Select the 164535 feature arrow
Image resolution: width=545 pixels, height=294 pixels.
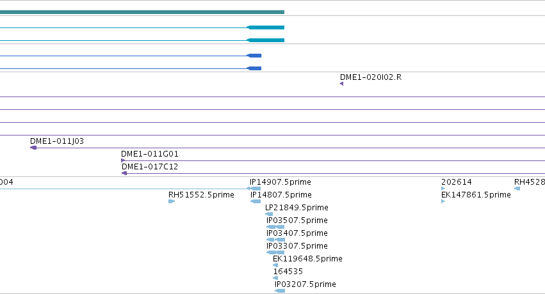275,278
